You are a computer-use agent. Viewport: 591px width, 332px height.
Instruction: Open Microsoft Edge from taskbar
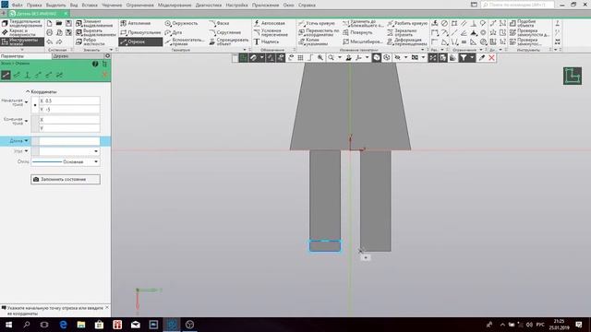click(63, 325)
